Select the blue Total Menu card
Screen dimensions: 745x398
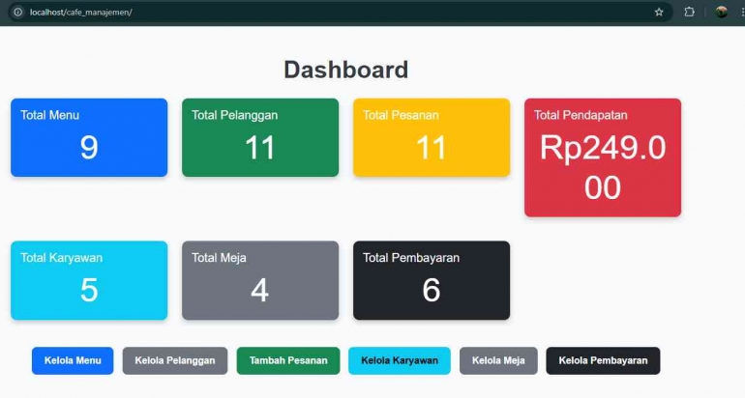(89, 137)
